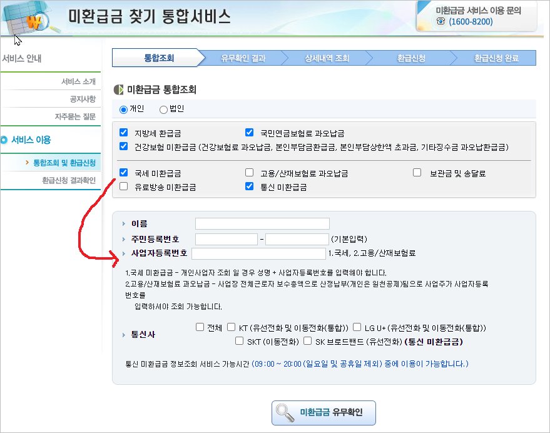This screenshot has width=550, height=433.
Task: Open the 서비스 소개 menu item
Action: click(78, 82)
